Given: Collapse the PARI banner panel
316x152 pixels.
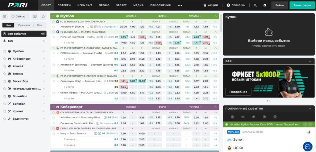Looking at the screenshot, I should tap(310, 61).
